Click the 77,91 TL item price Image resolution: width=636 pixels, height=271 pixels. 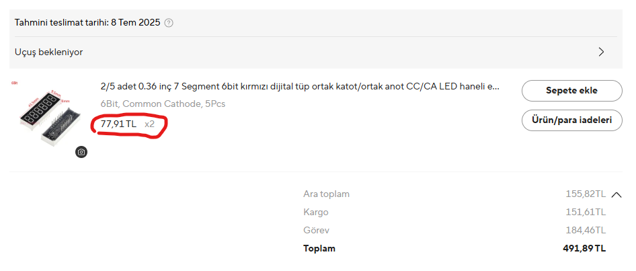click(118, 124)
